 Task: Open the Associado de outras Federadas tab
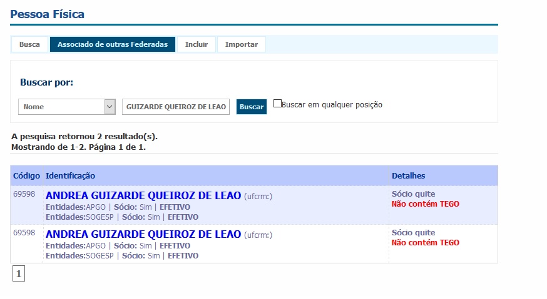[113, 44]
